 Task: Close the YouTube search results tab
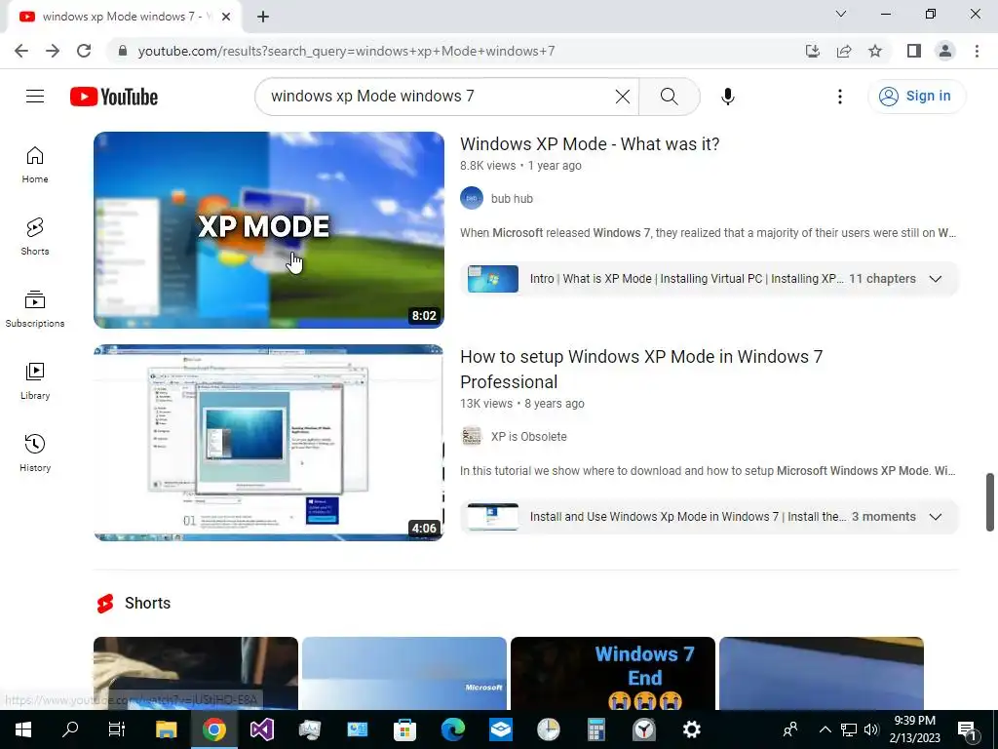coord(226,17)
